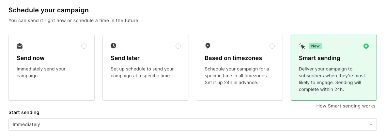This screenshot has height=138, width=386.
Task: Click the Smart sending card title
Action: 319,58
